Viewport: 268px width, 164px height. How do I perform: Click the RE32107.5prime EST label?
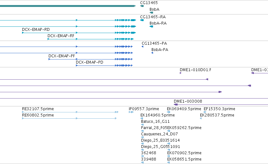pos(38,109)
